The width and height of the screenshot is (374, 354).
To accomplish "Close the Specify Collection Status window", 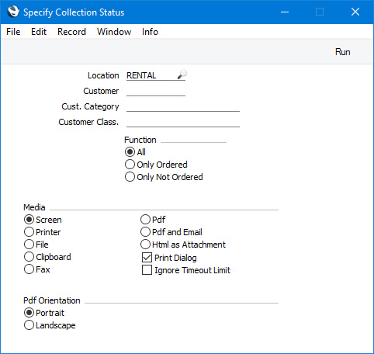I will pos(355,12).
